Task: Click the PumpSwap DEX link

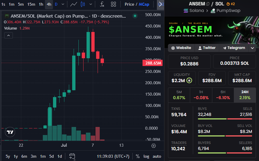Action: tap(225, 11)
